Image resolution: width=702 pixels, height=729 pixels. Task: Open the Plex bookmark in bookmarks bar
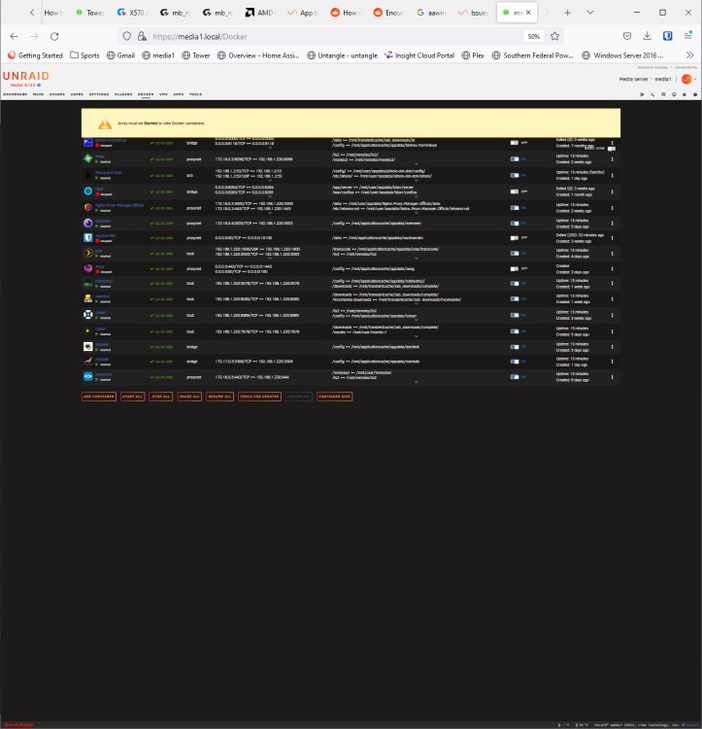[x=473, y=55]
